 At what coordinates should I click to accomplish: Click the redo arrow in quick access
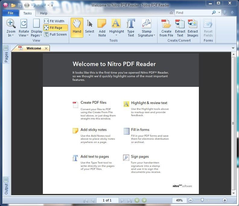tap(43, 5)
